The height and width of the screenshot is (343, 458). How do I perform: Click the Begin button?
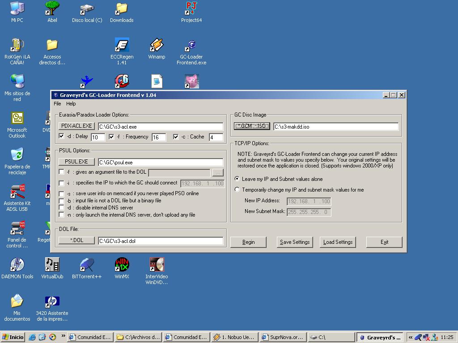pos(248,242)
